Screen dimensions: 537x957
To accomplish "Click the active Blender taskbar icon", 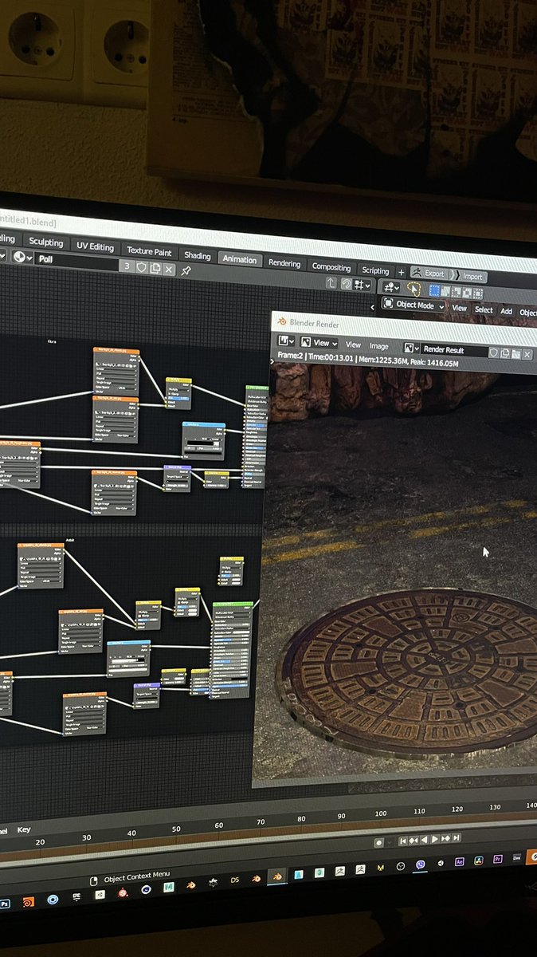I will tap(276, 876).
